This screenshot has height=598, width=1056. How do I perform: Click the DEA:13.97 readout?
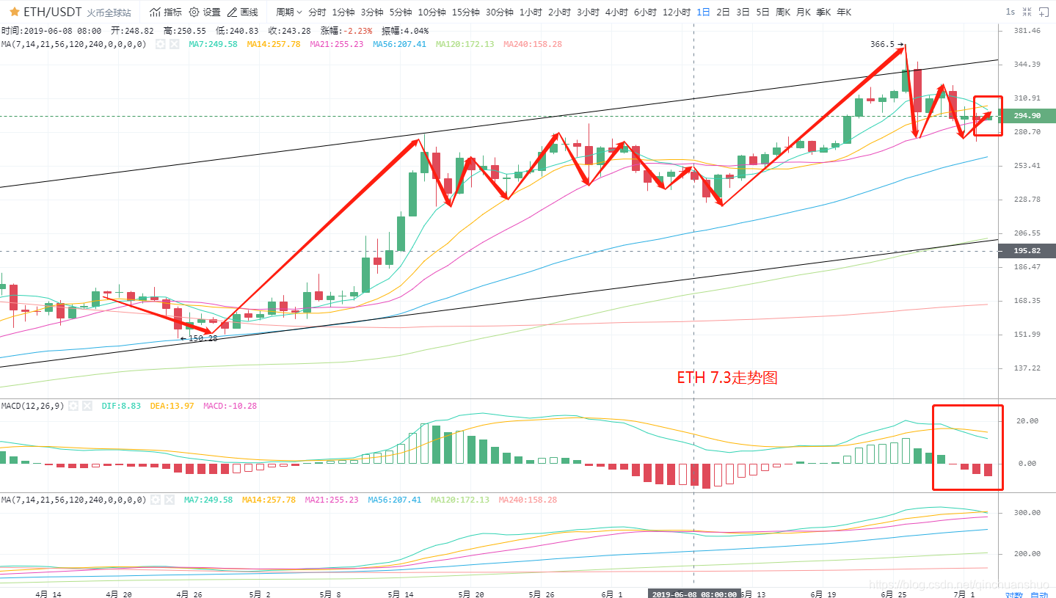click(x=172, y=405)
